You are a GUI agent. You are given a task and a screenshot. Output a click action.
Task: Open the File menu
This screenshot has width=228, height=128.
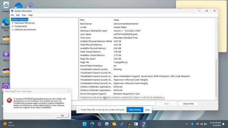pos(12,15)
